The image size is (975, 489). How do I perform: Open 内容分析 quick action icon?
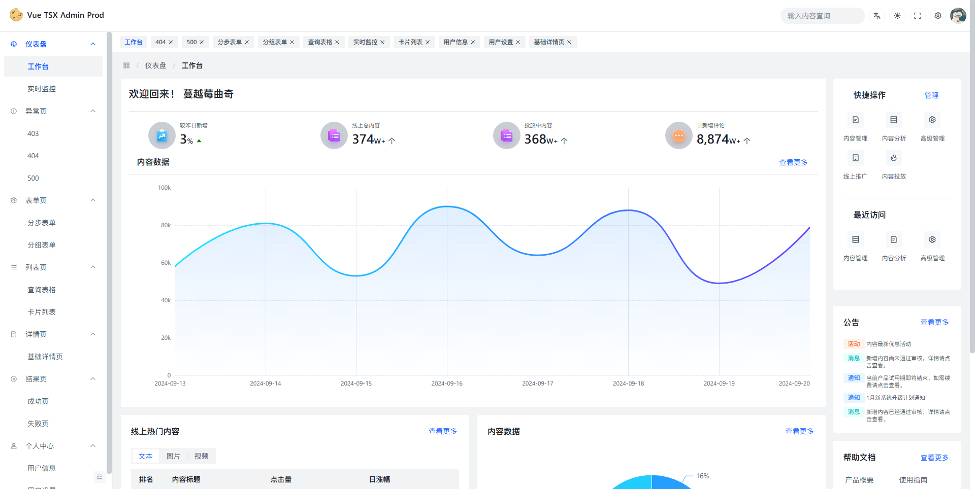[894, 120]
